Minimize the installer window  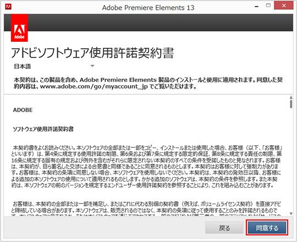257,7
